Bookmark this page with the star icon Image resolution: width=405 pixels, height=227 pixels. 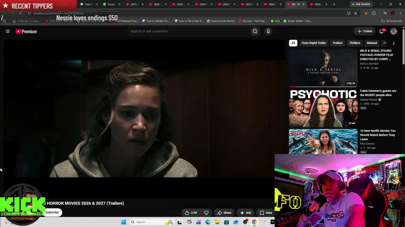click(x=356, y=13)
